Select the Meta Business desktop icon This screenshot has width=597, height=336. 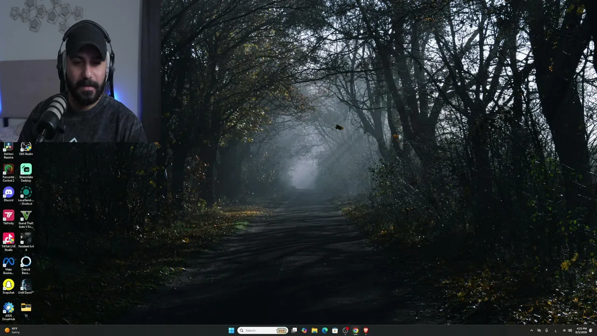tap(8, 266)
